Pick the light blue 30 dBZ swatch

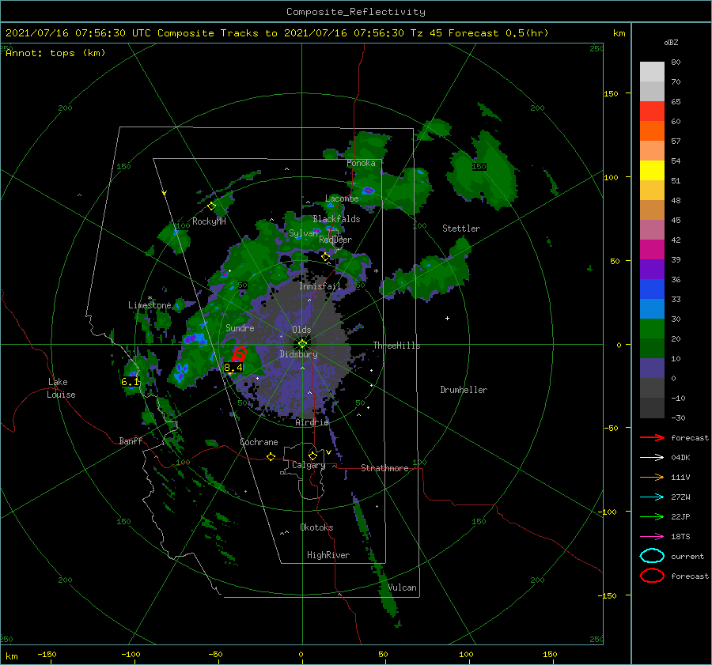click(652, 308)
